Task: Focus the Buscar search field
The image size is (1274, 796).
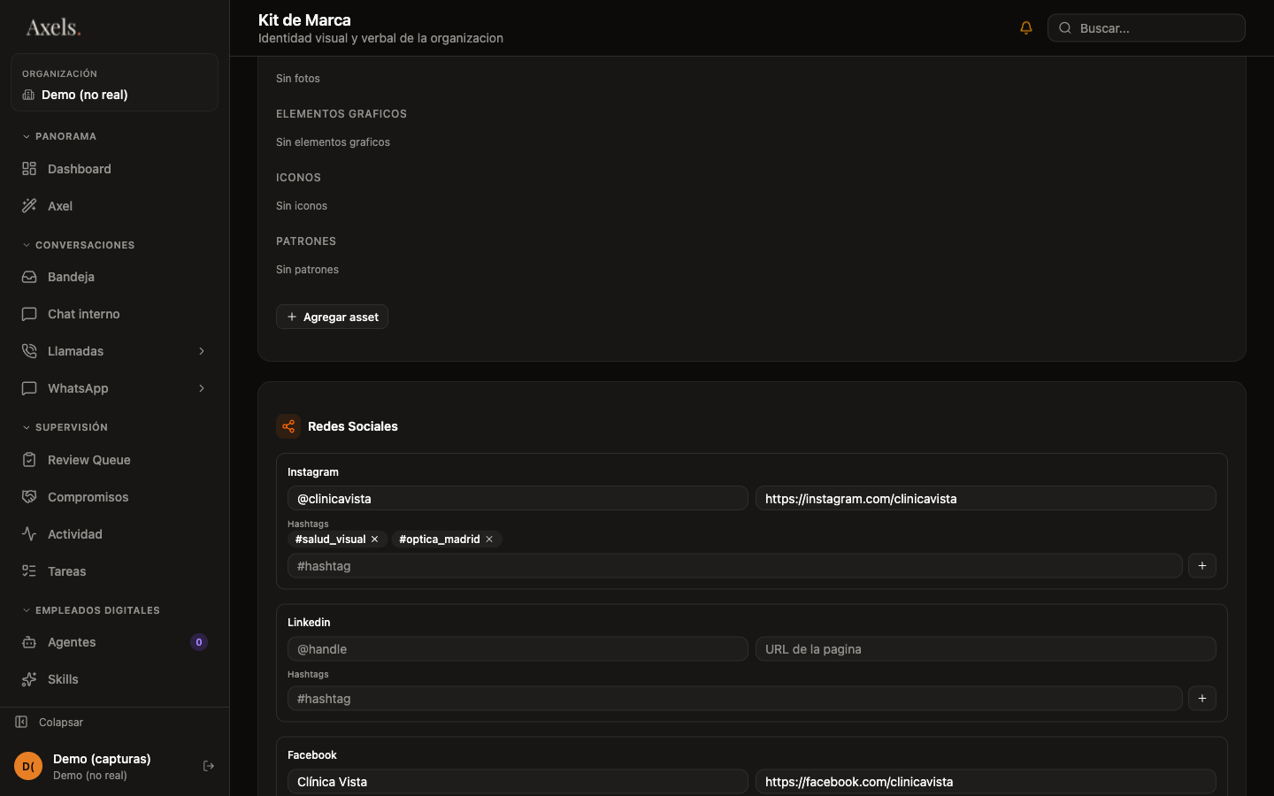Action: coord(1147,28)
